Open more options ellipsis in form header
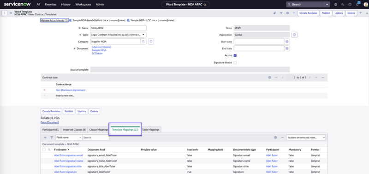The width and height of the screenshot is (369, 174). click(x=294, y=13)
